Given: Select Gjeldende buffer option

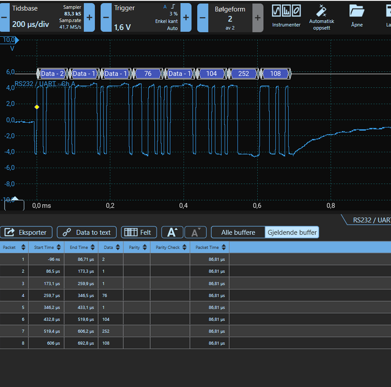Looking at the screenshot, I should click(291, 233).
